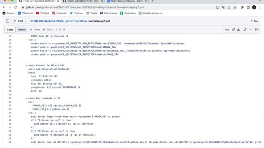264x148 pixels.
Task: Click 'uses: appleboy/ssh-action@master' line
Action: 49,69
